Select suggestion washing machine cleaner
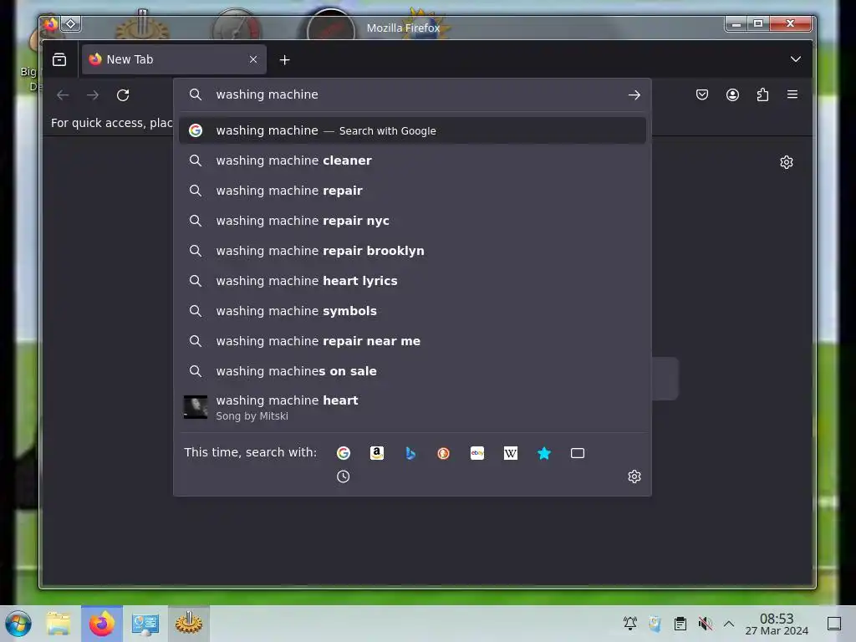 click(x=412, y=160)
